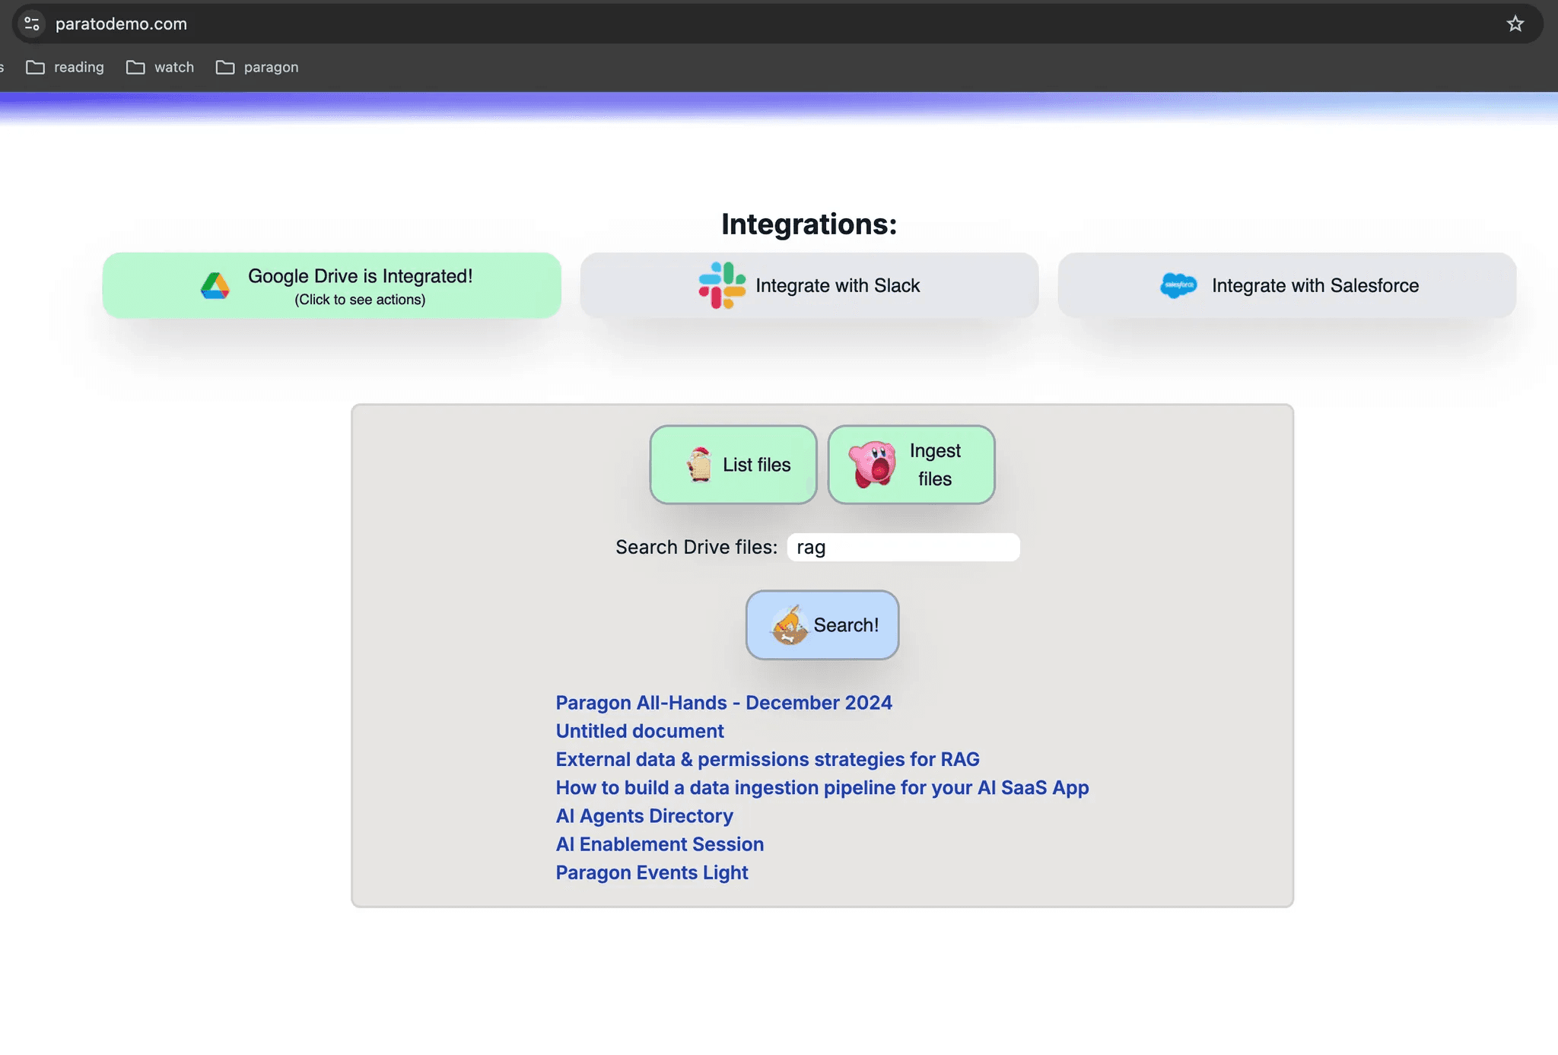Viewport: 1558px width, 1055px height.
Task: Click the Google Drive logo icon
Action: coord(215,285)
